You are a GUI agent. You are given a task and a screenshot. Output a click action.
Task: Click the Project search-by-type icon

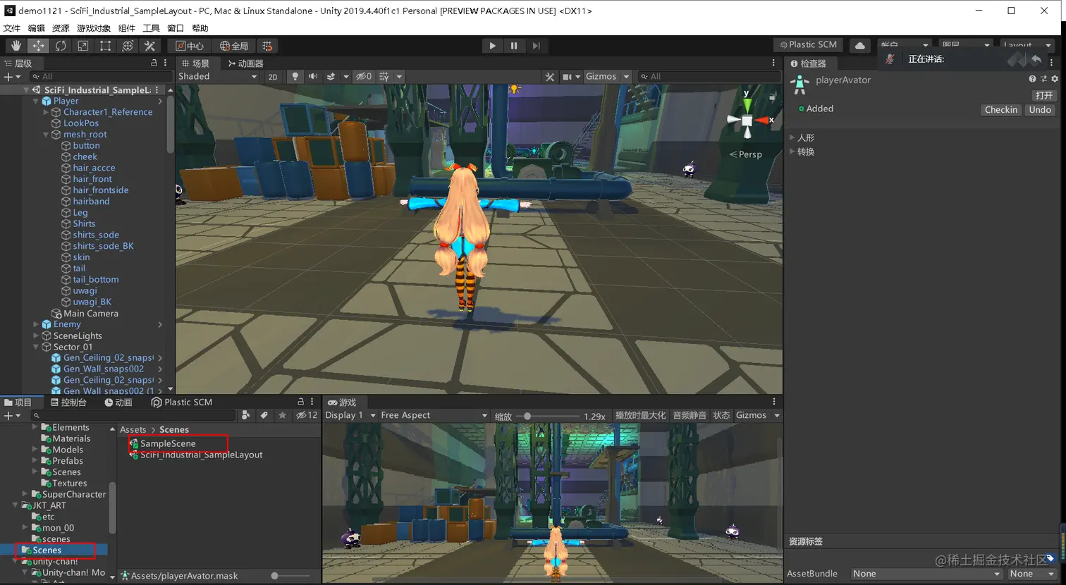coord(246,415)
